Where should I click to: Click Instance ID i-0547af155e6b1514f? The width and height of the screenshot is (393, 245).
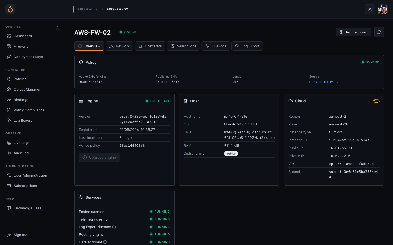349,140
